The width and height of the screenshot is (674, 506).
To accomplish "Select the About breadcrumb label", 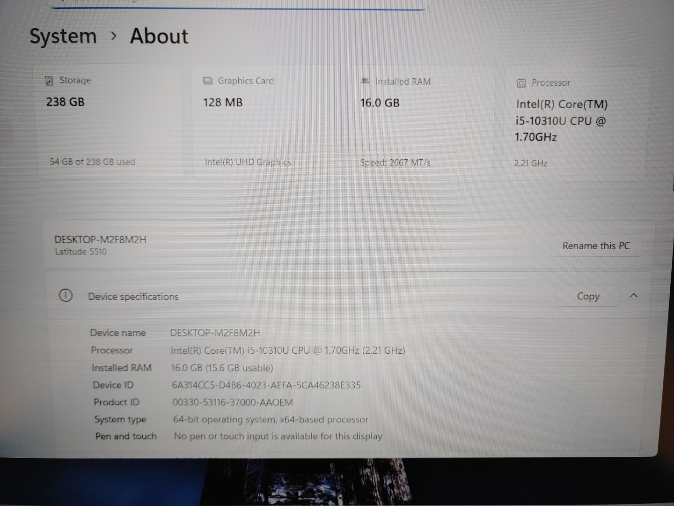I will [x=159, y=36].
